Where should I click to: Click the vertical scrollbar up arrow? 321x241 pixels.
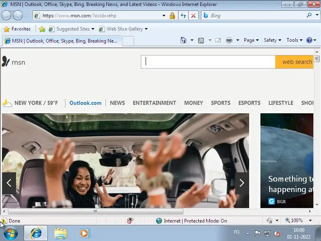tap(317, 52)
